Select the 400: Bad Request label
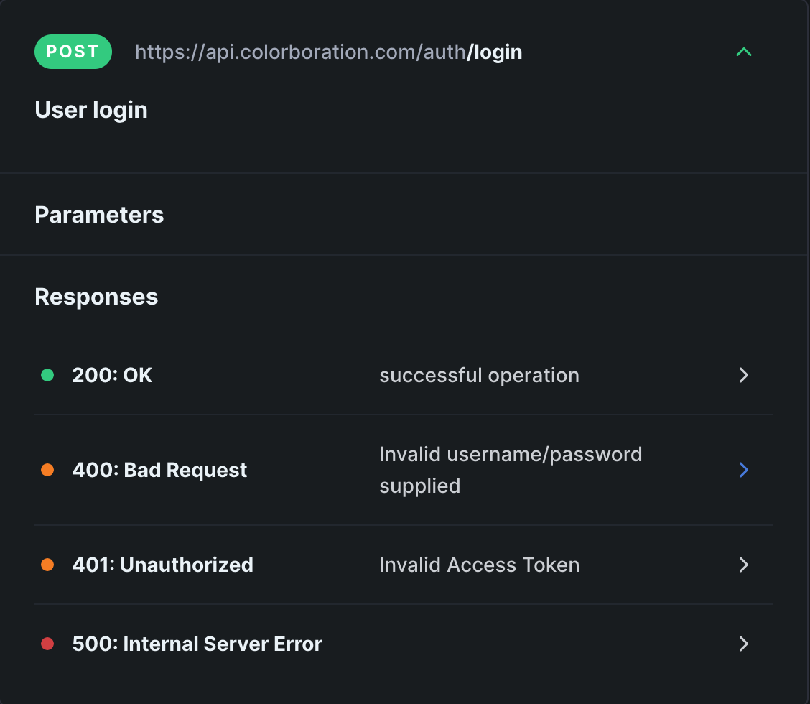 coord(159,470)
